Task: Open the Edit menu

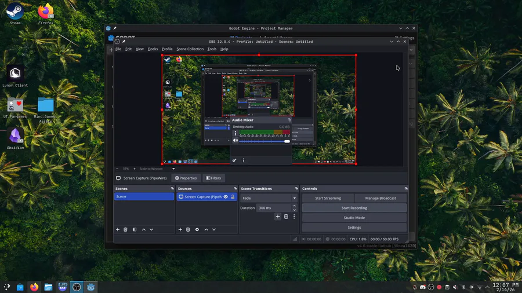Action: pos(129,49)
